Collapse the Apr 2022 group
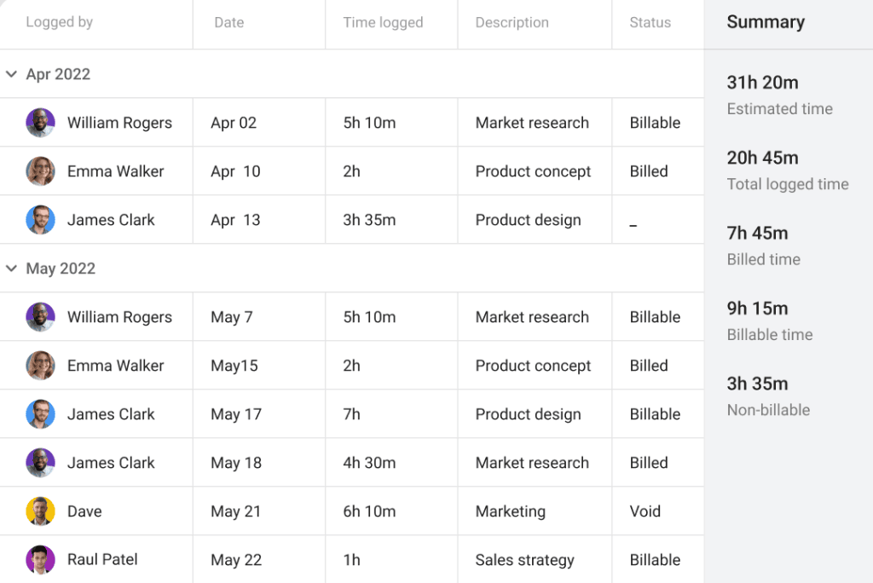Viewport: 873px width, 583px height. click(12, 74)
